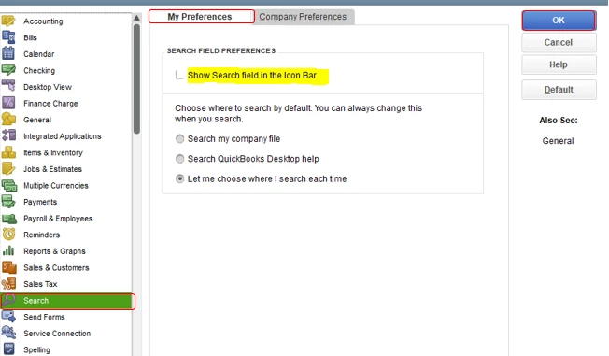Click the General preference icon
This screenshot has width=609, height=356.
click(x=8, y=120)
